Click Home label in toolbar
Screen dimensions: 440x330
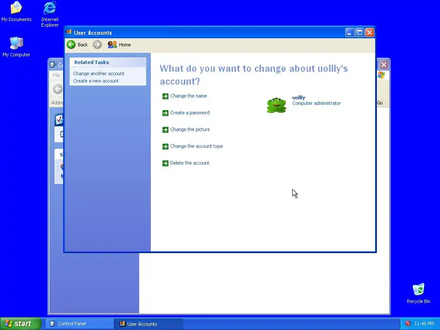[125, 45]
